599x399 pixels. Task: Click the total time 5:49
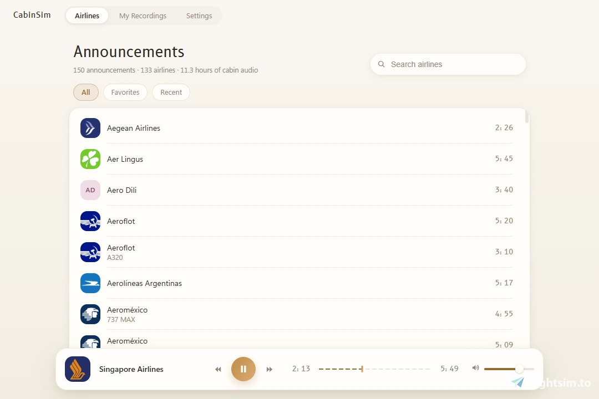(449, 369)
